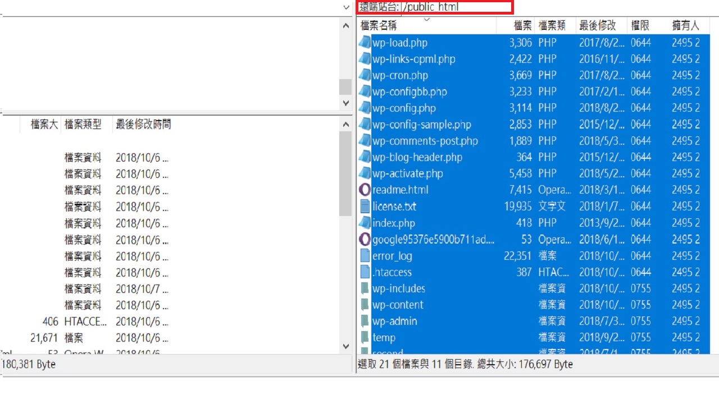Image resolution: width=719 pixels, height=404 pixels.
Task: Click the 檔案名稱 column sort header
Action: coord(379,25)
